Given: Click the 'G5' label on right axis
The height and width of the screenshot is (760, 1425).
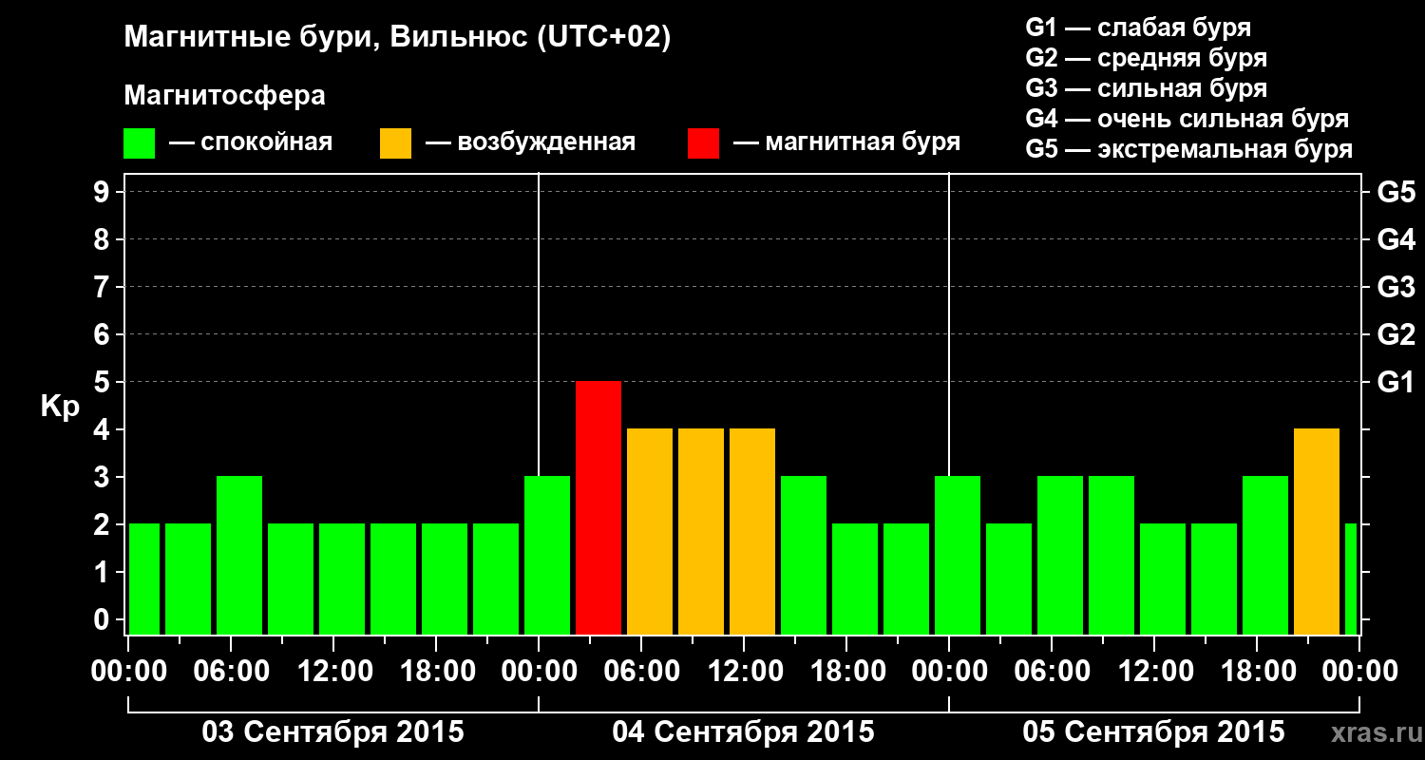Looking at the screenshot, I should [1396, 193].
